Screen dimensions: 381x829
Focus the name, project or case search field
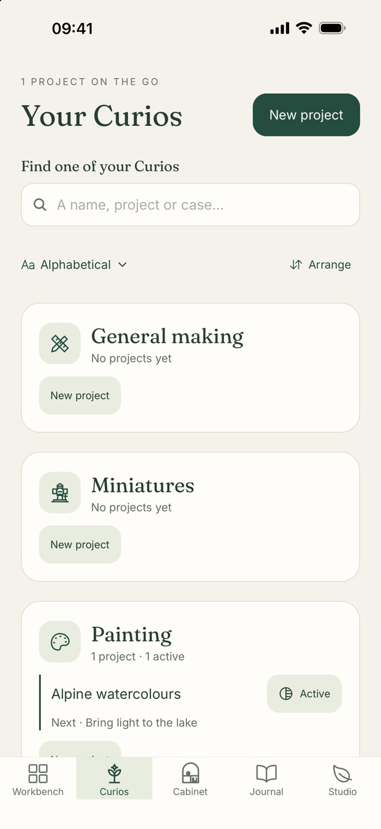(190, 205)
